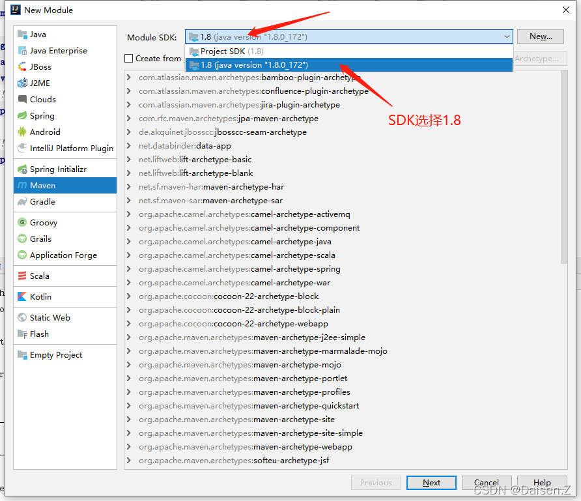
Task: Click the Application Forge icon
Action: pyautogui.click(x=22, y=255)
